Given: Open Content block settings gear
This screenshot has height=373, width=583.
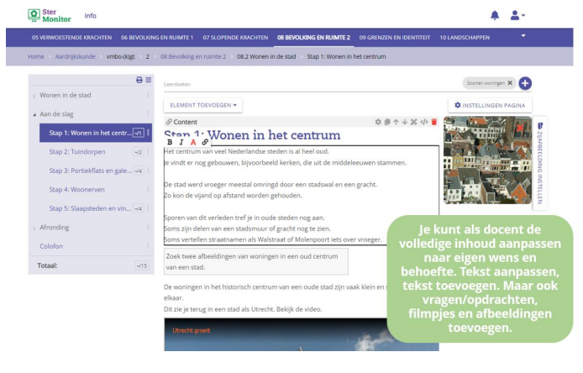Looking at the screenshot, I should click(379, 122).
